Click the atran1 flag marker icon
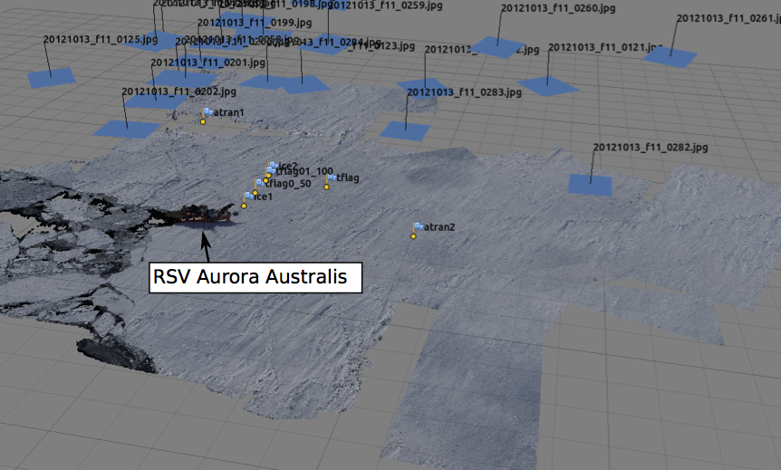Viewport: 781px width, 470px height. (208, 112)
